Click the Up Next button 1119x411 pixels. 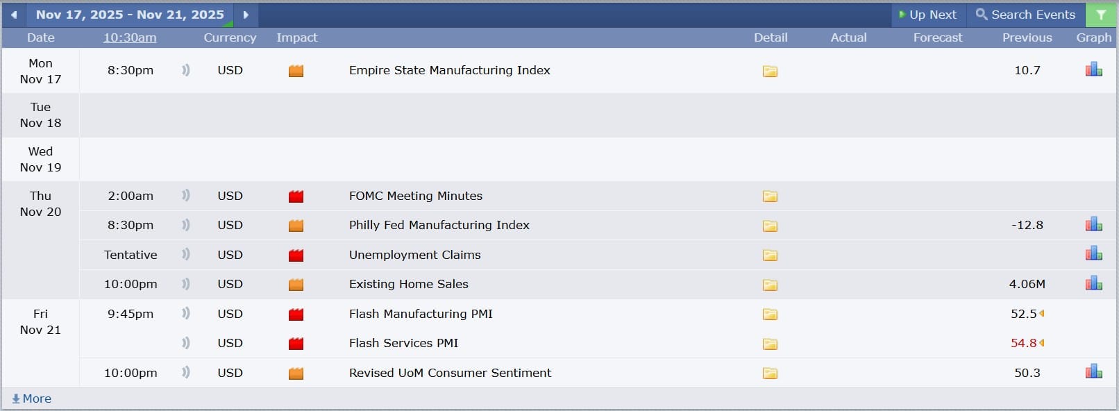[927, 15]
